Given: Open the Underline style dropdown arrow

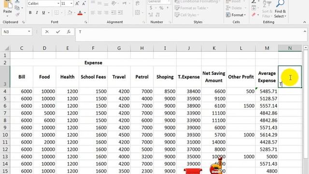Looking at the screenshot, I should click(x=48, y=13).
